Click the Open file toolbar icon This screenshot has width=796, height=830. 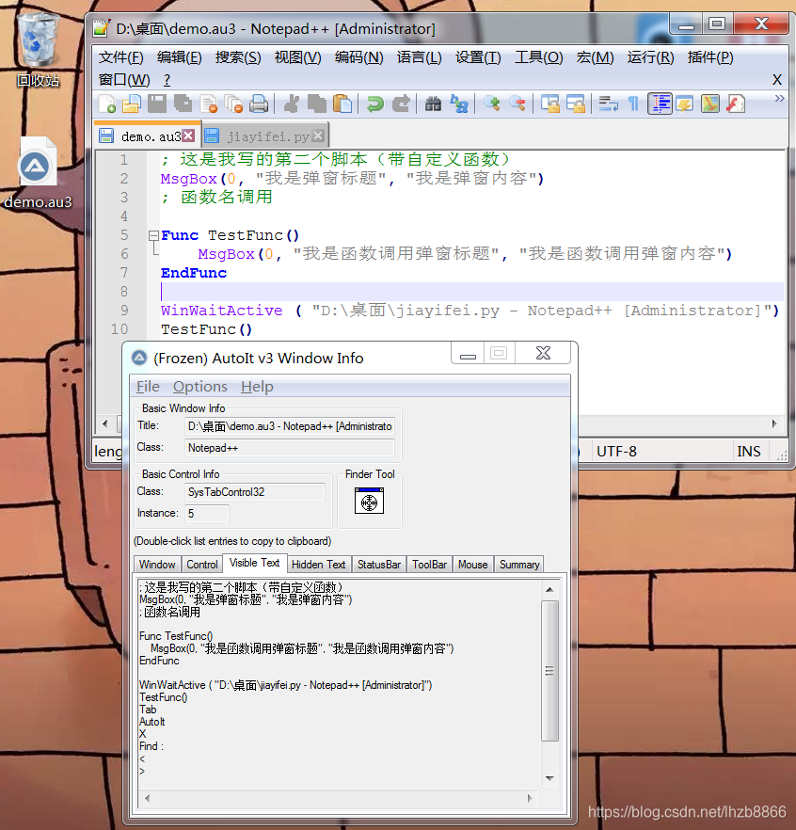coord(132,104)
